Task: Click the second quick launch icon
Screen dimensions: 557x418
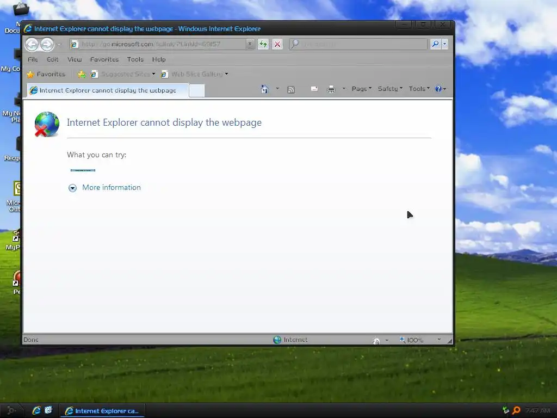Action: click(x=48, y=410)
